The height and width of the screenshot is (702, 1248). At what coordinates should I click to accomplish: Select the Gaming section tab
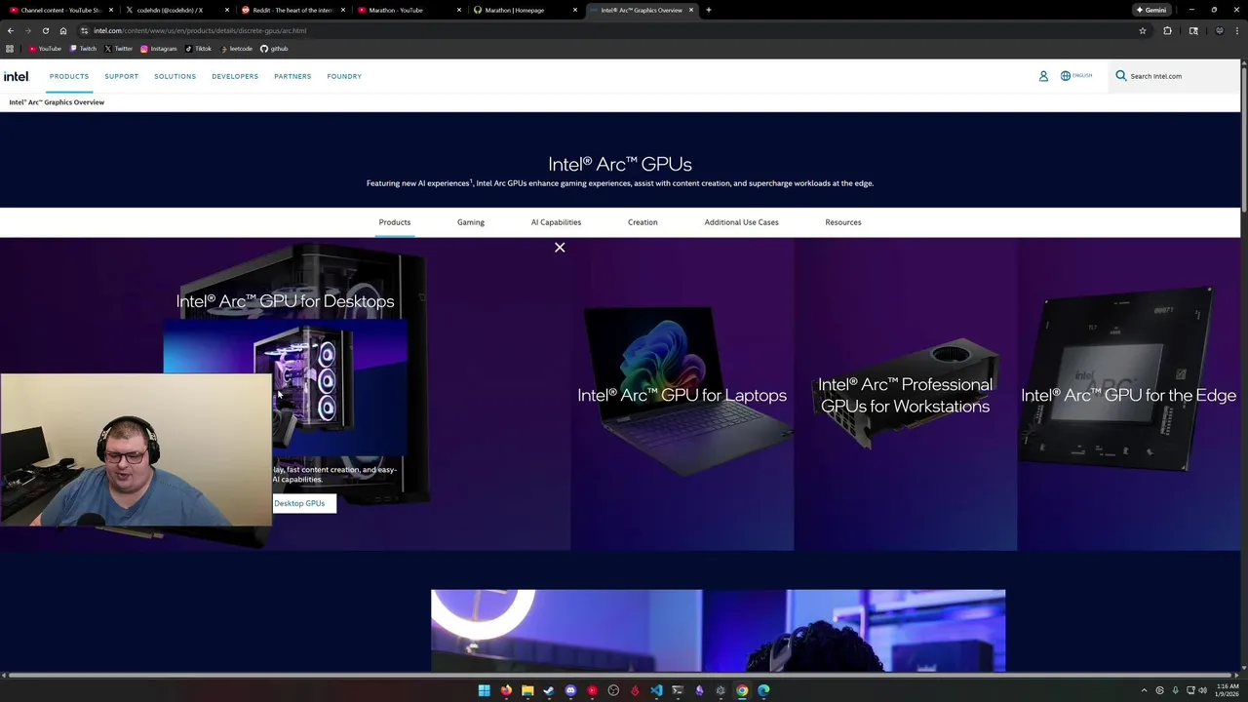click(x=471, y=222)
